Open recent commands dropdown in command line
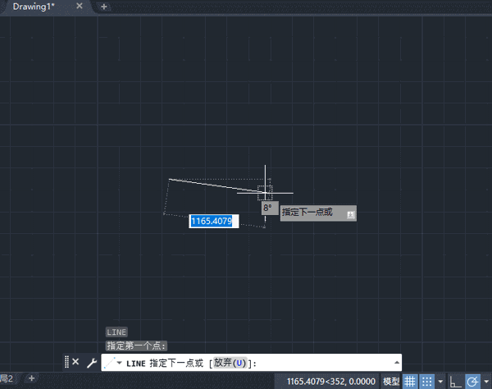 tap(121, 362)
